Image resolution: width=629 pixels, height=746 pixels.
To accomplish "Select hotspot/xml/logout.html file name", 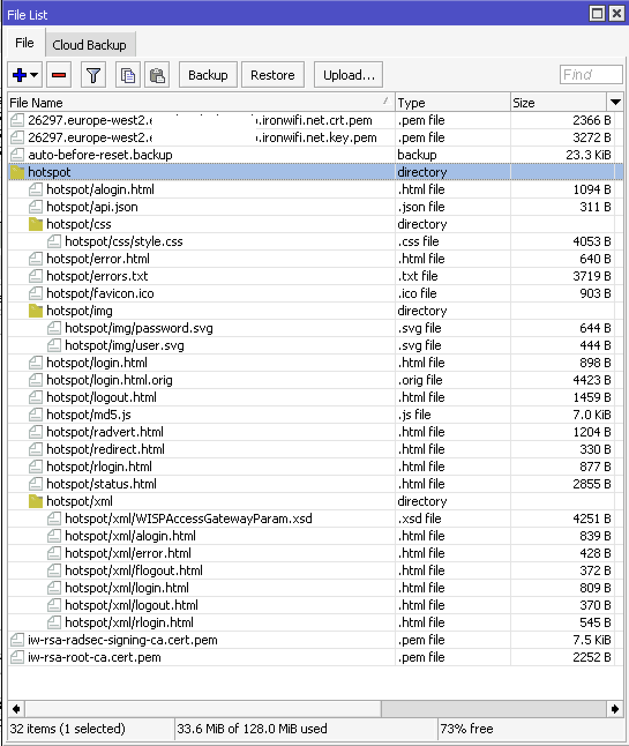I will click(x=132, y=605).
